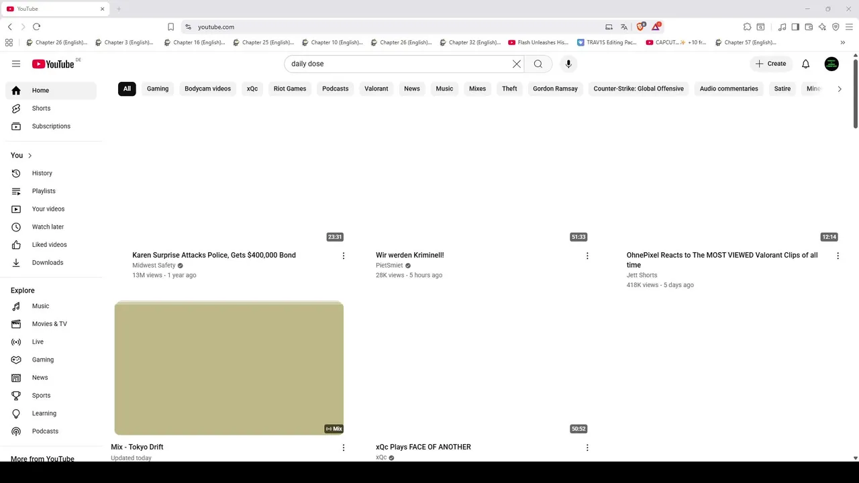Open Learning in the Explore section
The image size is (859, 483).
51,413
